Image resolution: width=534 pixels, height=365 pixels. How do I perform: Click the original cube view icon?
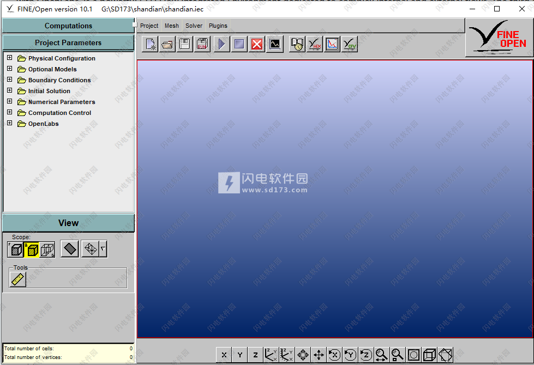(429, 355)
